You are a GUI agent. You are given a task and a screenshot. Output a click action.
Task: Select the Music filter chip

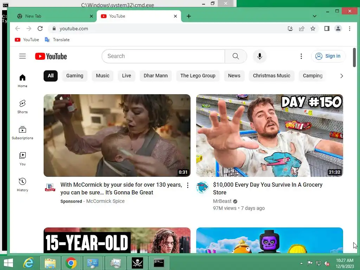click(x=103, y=76)
